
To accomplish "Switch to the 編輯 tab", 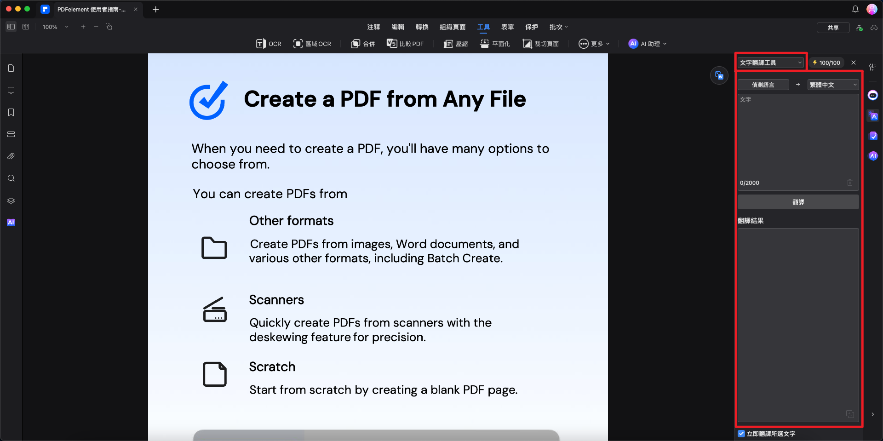I will [398, 27].
